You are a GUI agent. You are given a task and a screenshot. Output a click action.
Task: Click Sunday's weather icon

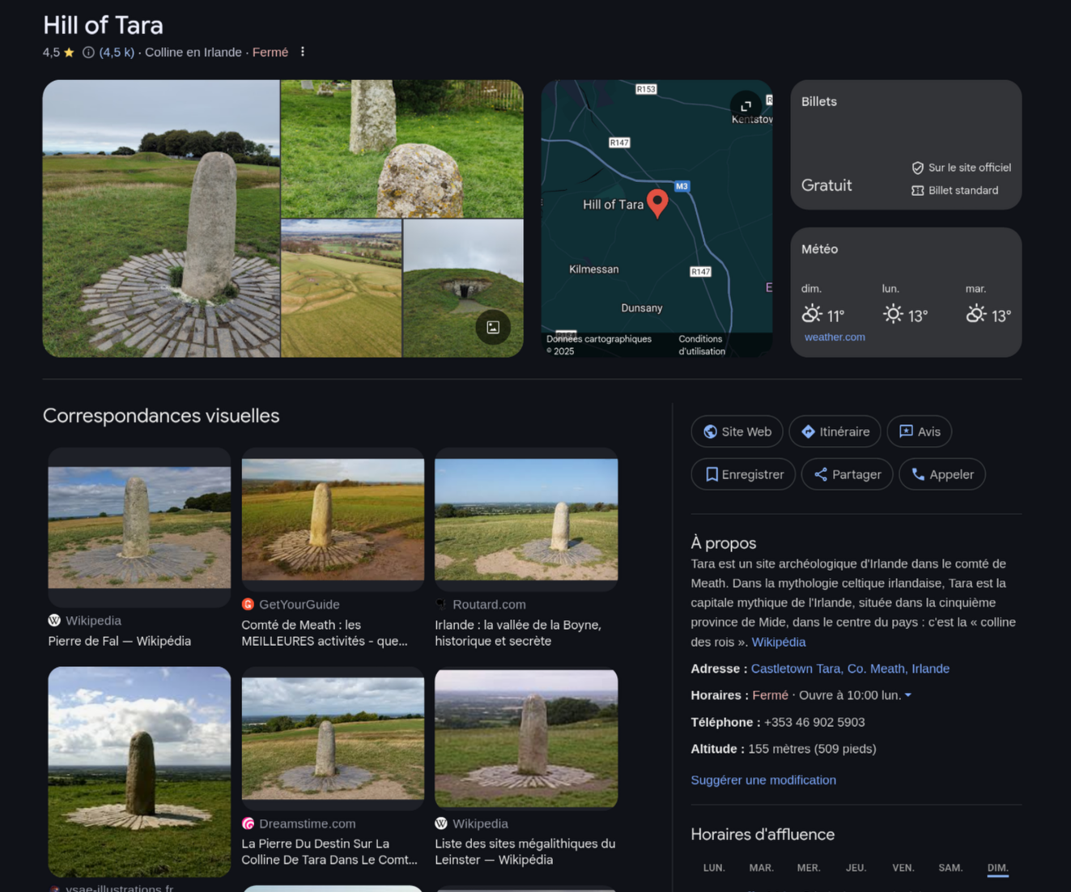(x=811, y=314)
